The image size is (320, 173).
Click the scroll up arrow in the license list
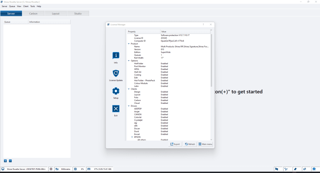211,30
